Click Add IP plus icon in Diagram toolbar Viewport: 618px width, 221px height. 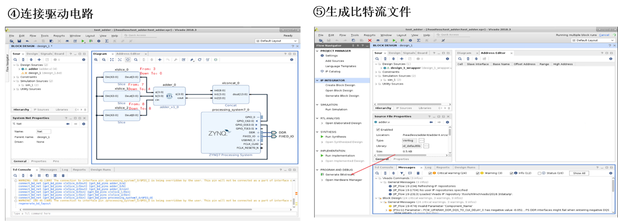[x=159, y=59]
